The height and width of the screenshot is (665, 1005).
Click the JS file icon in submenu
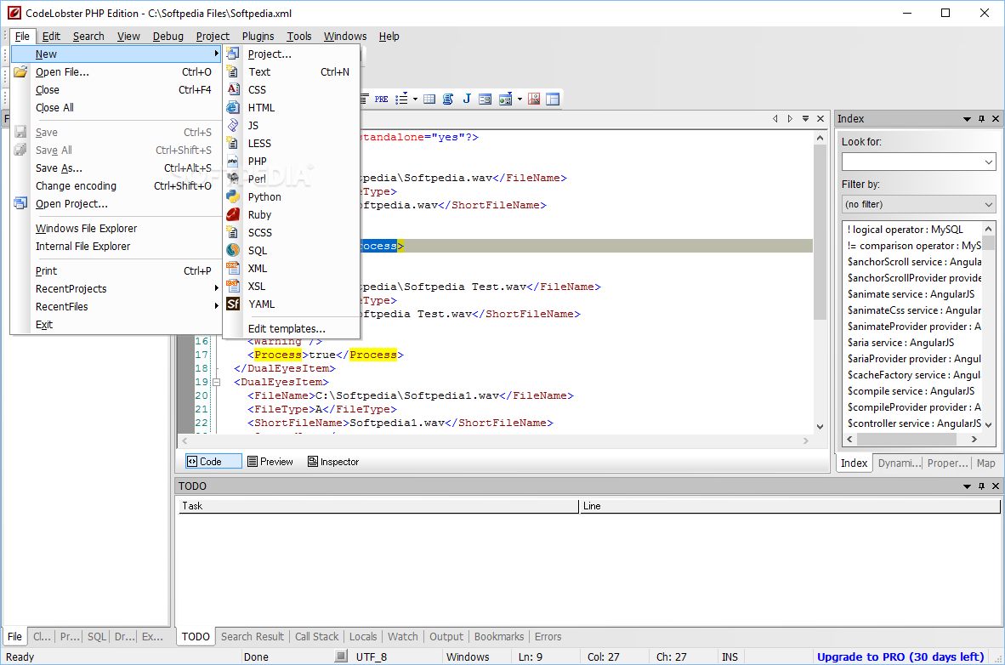233,125
